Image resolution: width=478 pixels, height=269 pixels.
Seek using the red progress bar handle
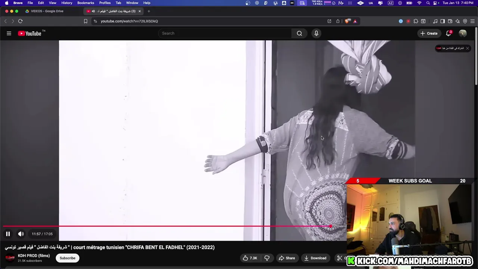pos(331,226)
